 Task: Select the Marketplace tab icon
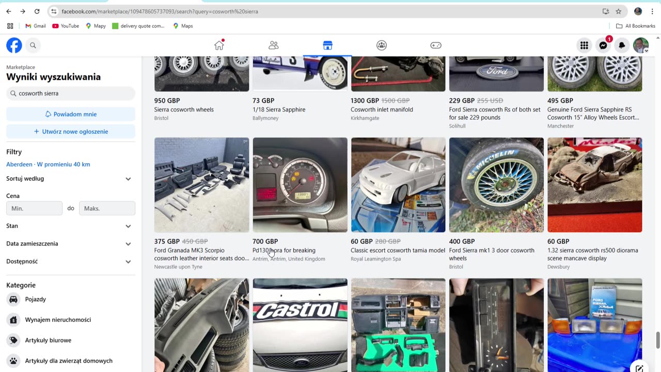pos(327,45)
